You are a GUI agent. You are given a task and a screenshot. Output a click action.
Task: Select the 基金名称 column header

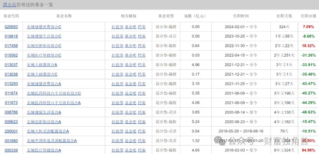[64, 16]
